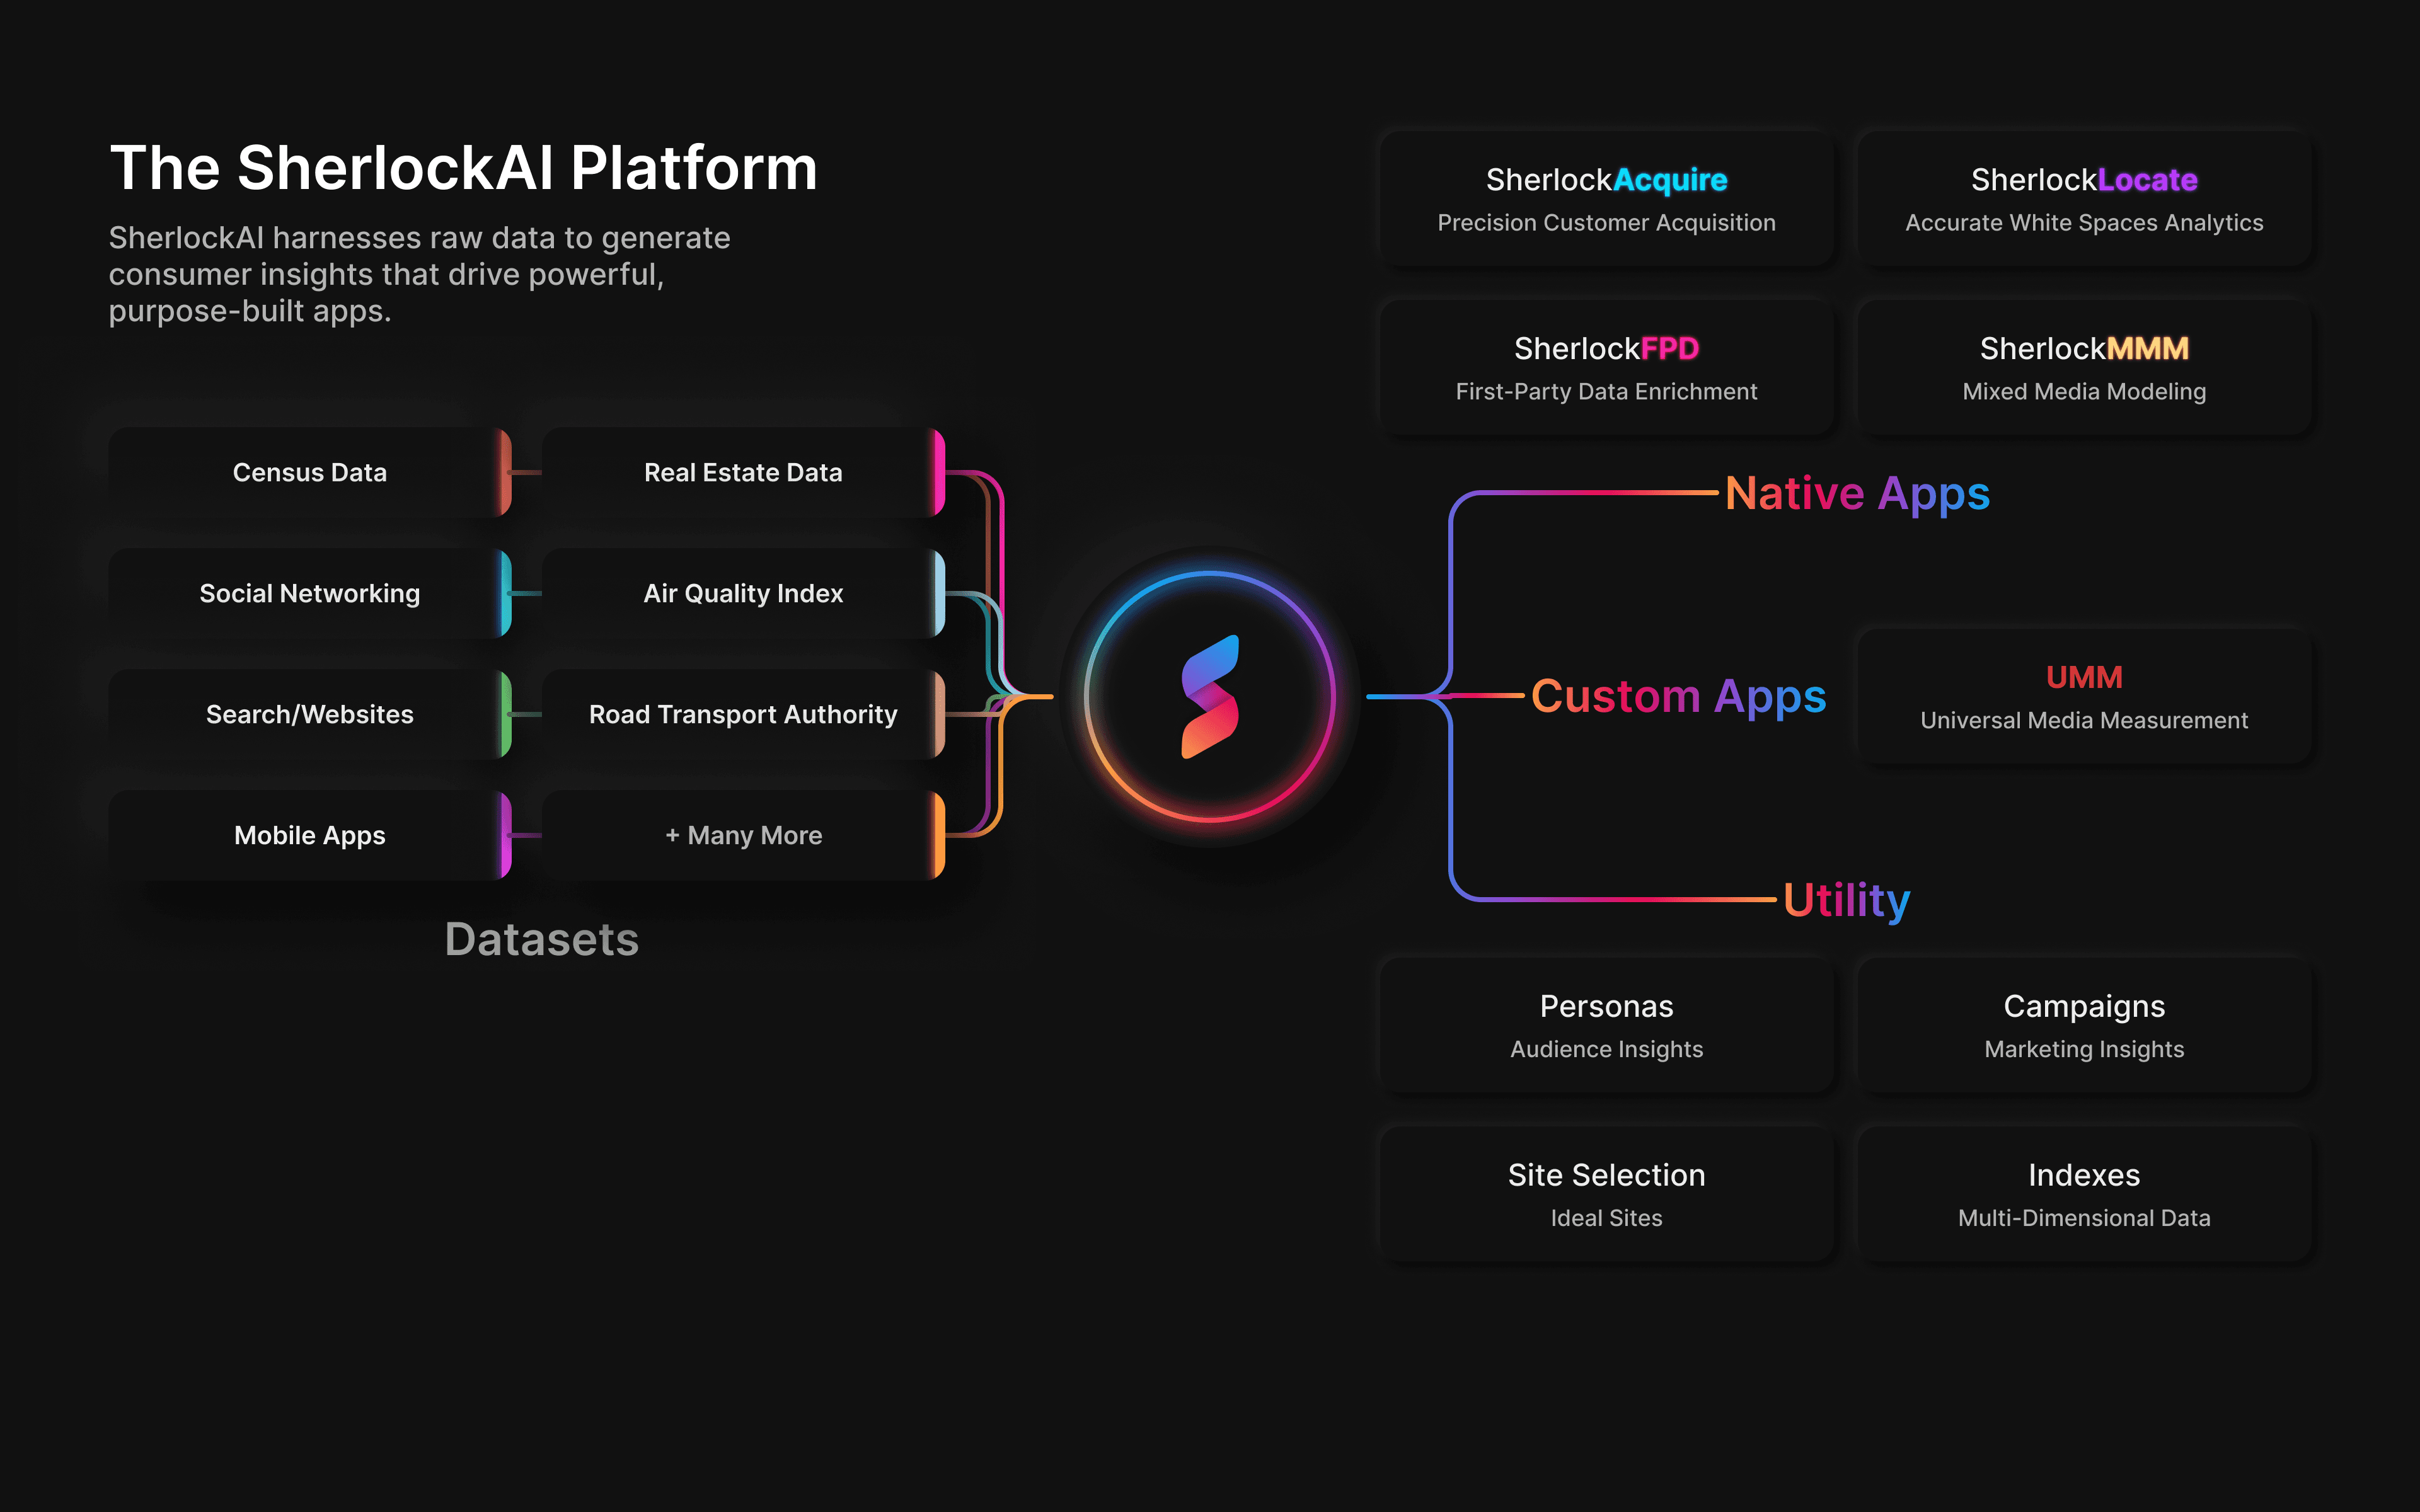Click the Custom Apps heading

pyautogui.click(x=1678, y=696)
